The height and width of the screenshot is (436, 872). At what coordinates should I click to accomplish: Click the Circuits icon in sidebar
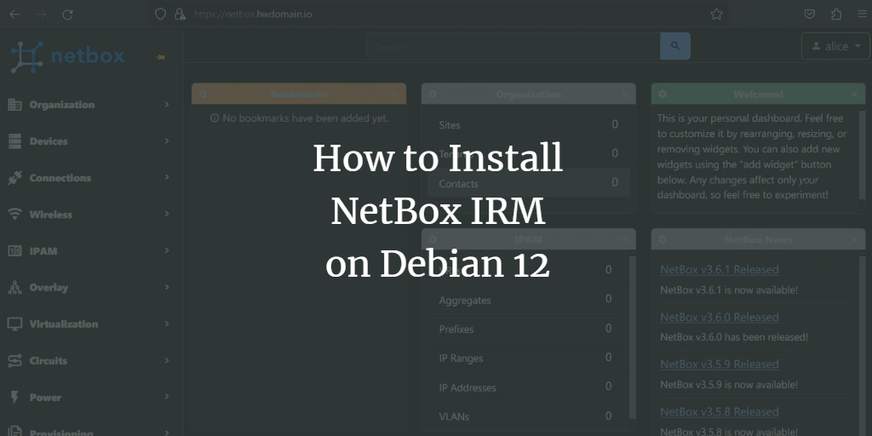click(14, 361)
